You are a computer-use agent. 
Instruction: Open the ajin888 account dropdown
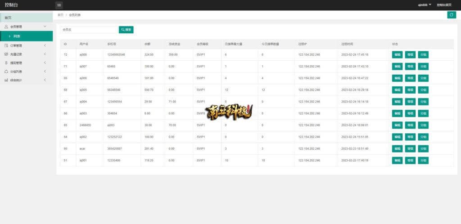pos(424,4)
